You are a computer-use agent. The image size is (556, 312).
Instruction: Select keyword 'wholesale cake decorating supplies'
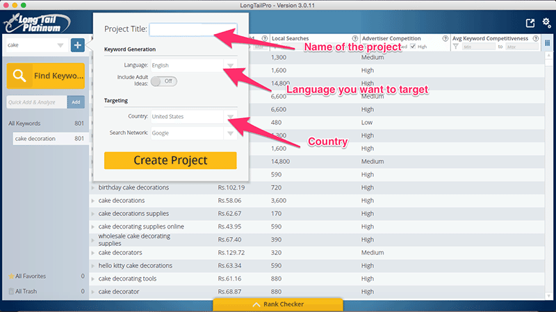click(134, 240)
